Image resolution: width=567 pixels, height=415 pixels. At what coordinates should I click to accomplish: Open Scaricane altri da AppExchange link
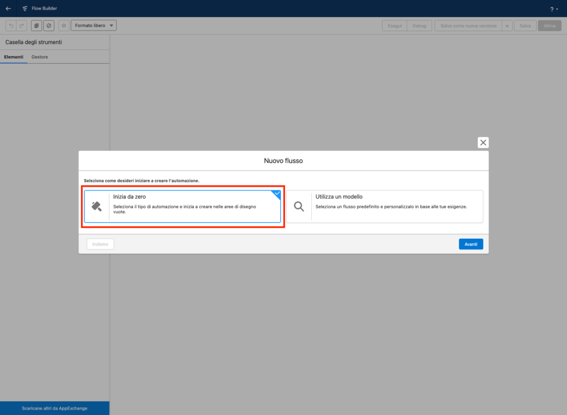(x=55, y=408)
